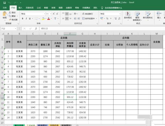Add a new sheet with plus button
This screenshot has height=126, width=165.
(x=77, y=125)
